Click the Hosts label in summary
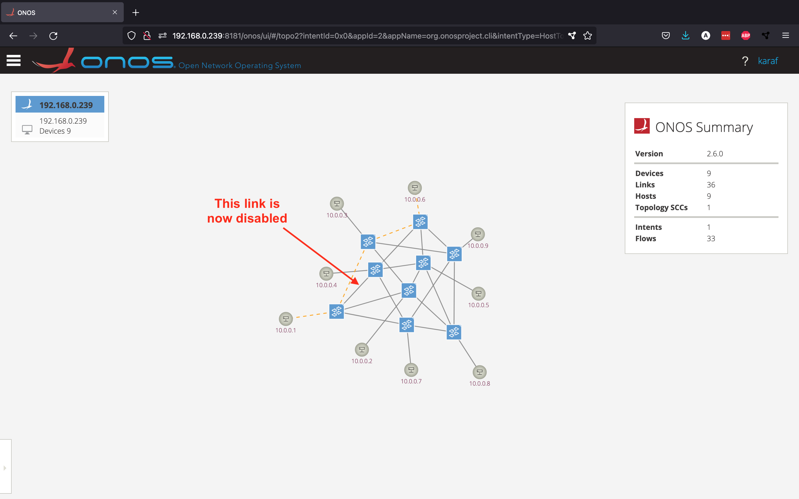The width and height of the screenshot is (799, 499). pos(646,196)
